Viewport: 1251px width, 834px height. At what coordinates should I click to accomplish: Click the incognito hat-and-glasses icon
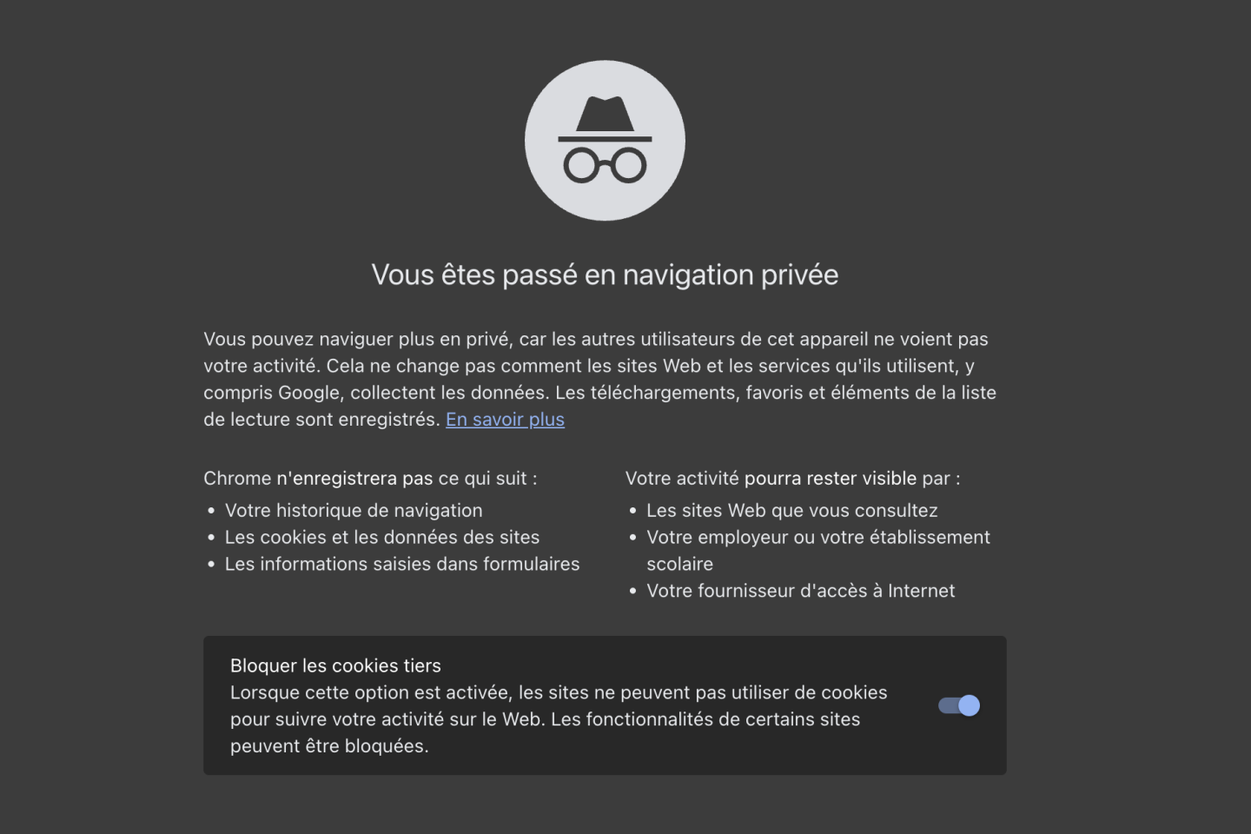point(605,140)
